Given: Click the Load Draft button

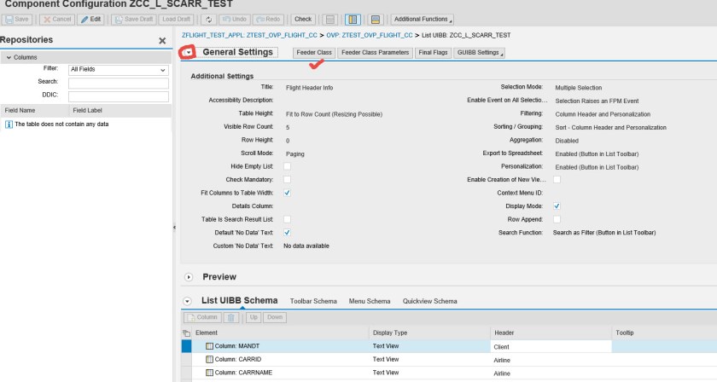Looking at the screenshot, I should 176,20.
